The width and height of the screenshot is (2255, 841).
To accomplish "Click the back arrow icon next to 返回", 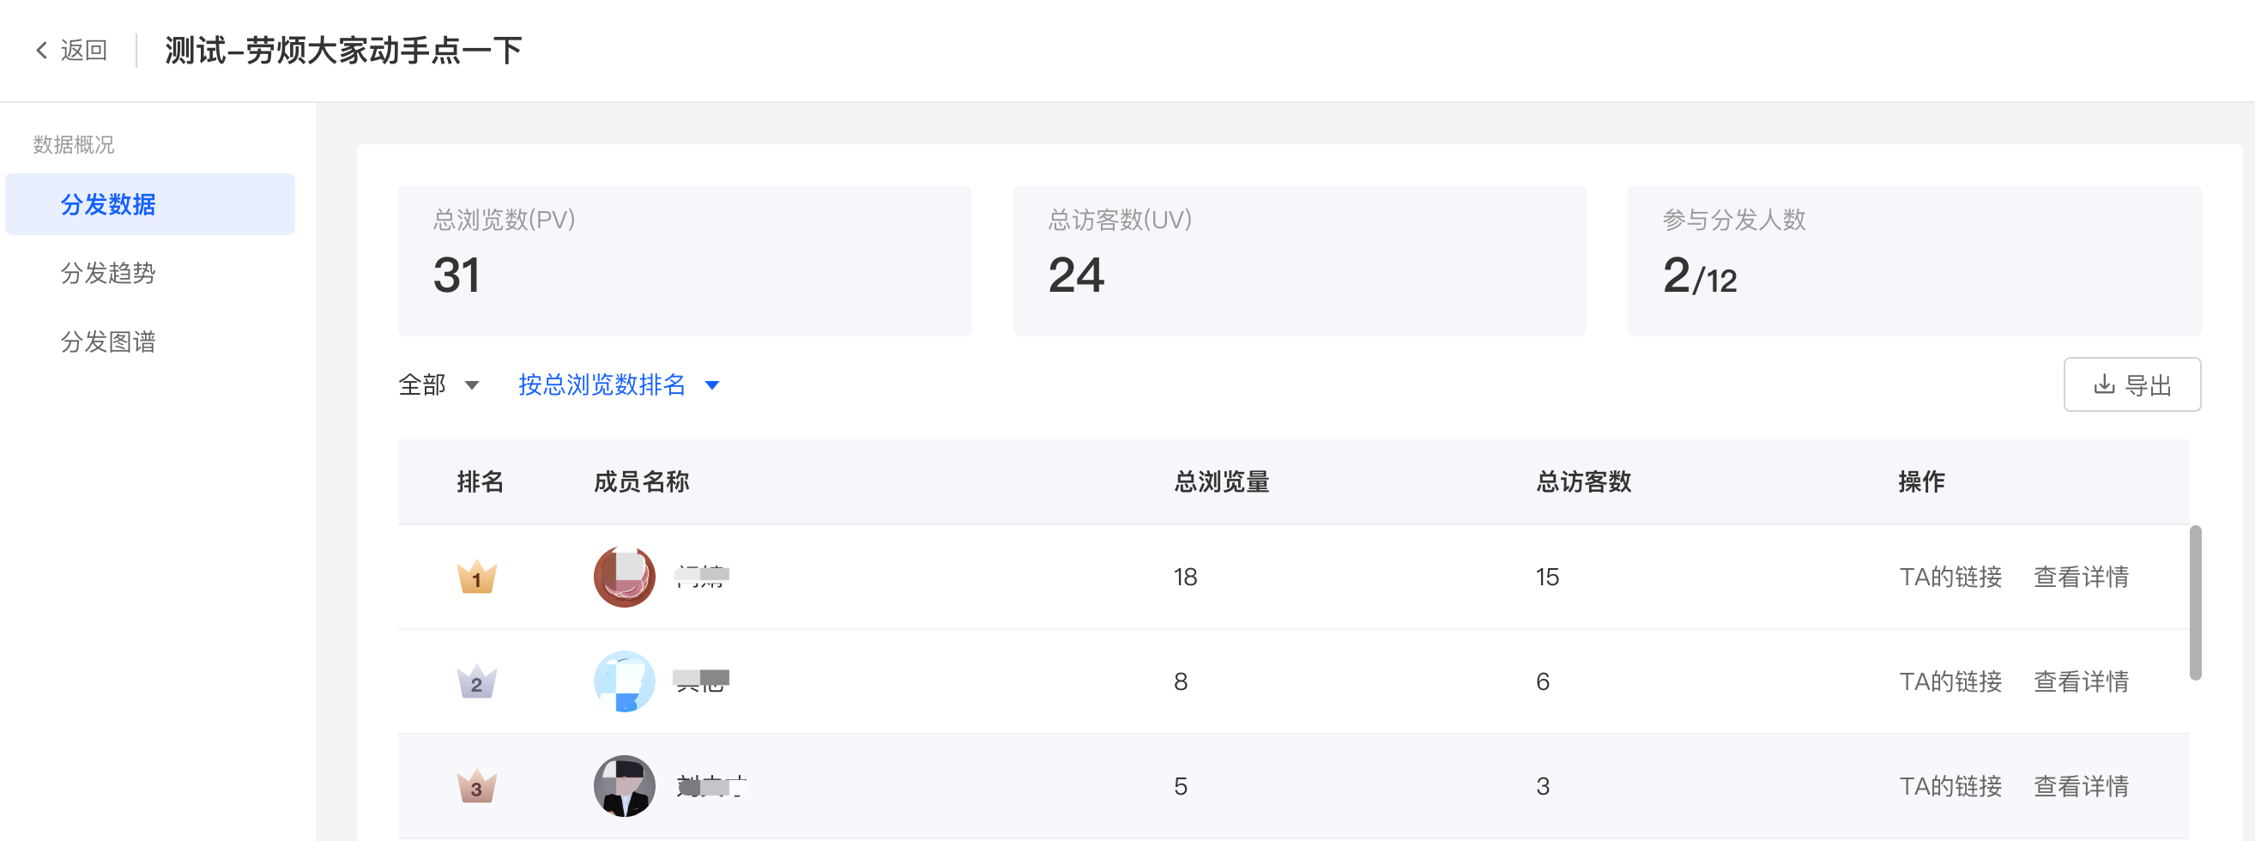I will tap(41, 50).
